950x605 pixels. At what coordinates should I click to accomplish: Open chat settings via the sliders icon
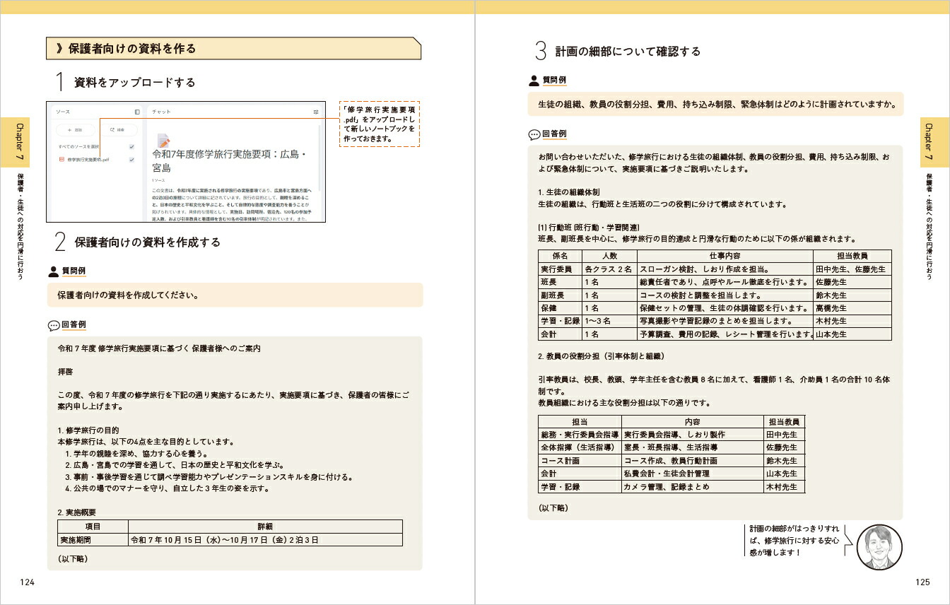[316, 112]
